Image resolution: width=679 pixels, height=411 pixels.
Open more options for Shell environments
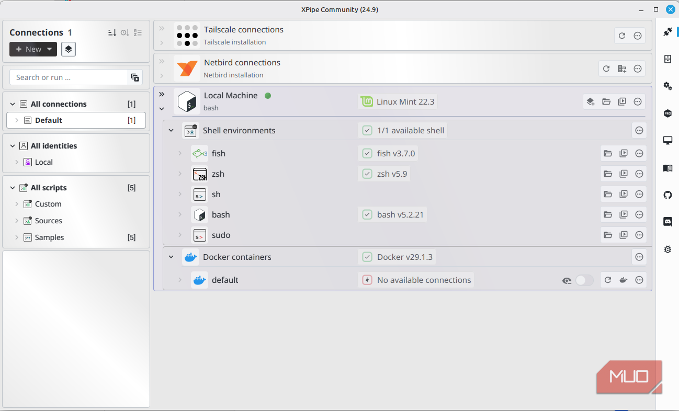pos(639,130)
